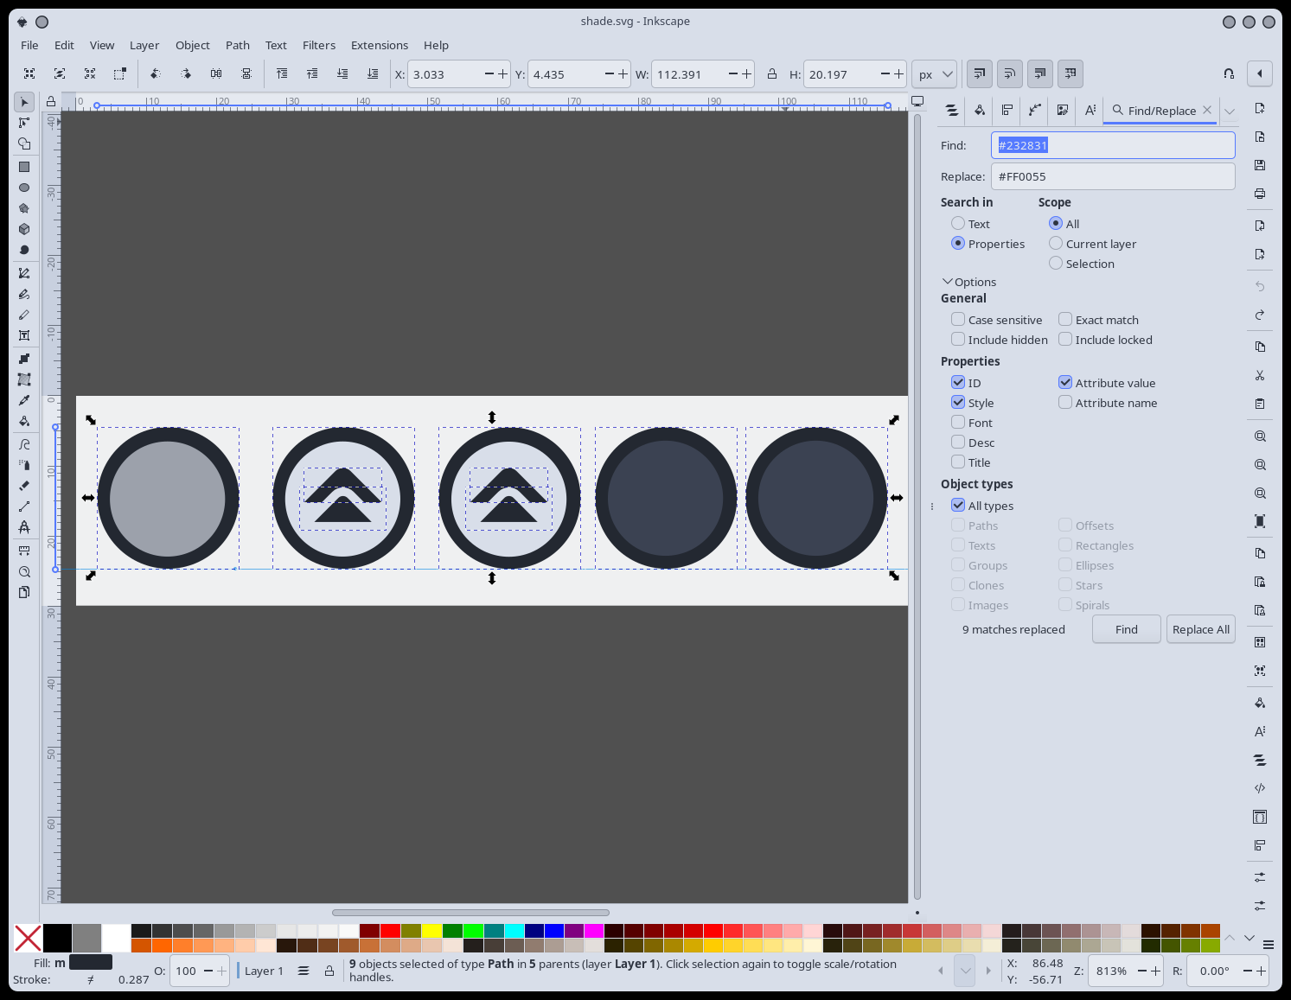Enable the Case sensitive checkbox
Screen dimensions: 1291x1000
[958, 320]
